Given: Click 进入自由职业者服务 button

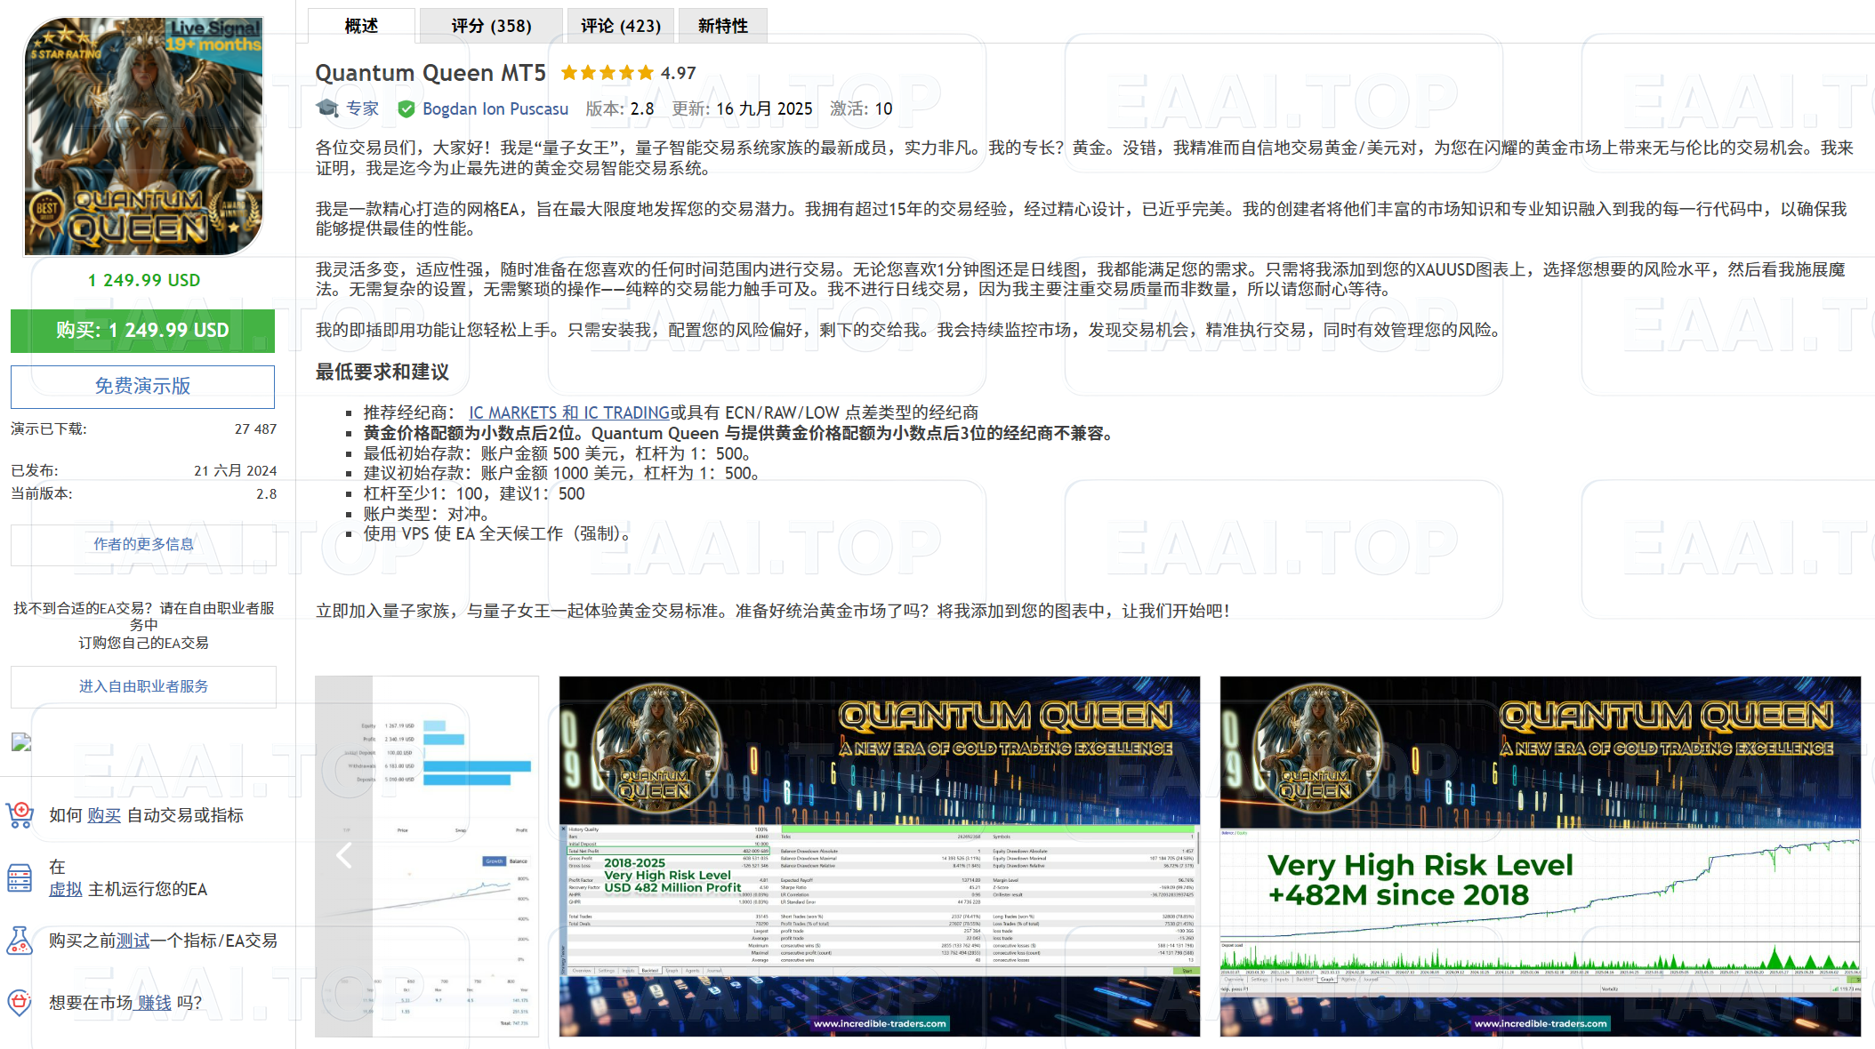Looking at the screenshot, I should pos(142,685).
